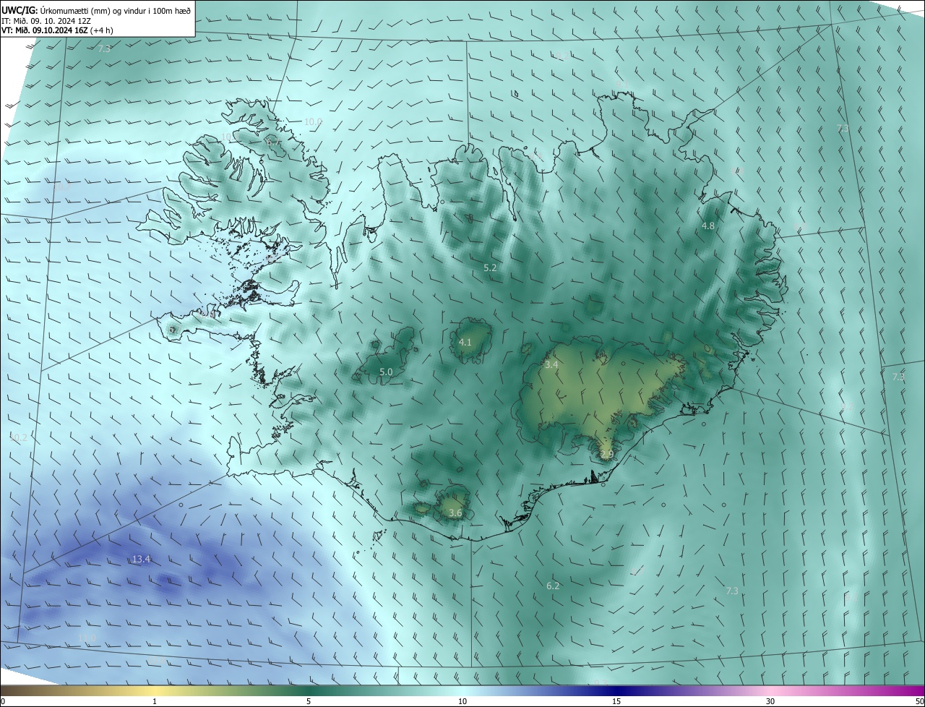Click the '1' tick label on the color scale

coord(155,701)
